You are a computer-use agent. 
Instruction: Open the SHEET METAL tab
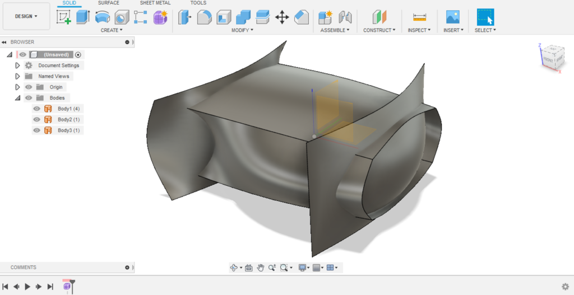coord(155,3)
